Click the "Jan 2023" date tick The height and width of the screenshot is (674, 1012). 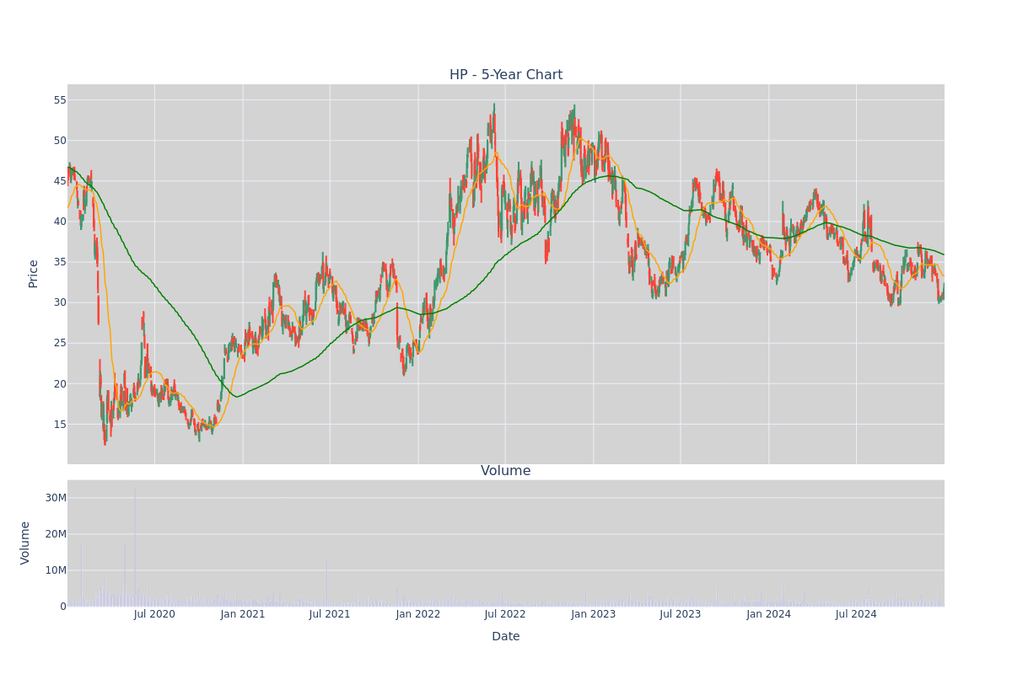(594, 614)
